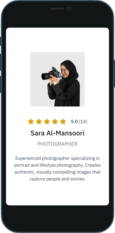This screenshot has width=115, height=233.
Task: Click the phone's right side power button
Action: tap(114, 74)
